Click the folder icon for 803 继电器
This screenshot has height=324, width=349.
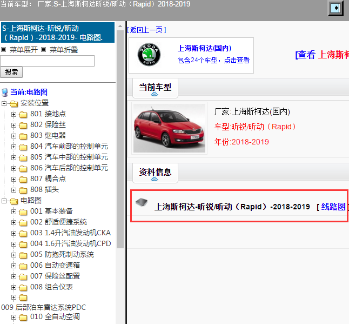coord(23,136)
